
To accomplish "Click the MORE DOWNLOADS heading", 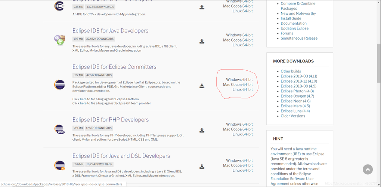I will click(293, 61).
